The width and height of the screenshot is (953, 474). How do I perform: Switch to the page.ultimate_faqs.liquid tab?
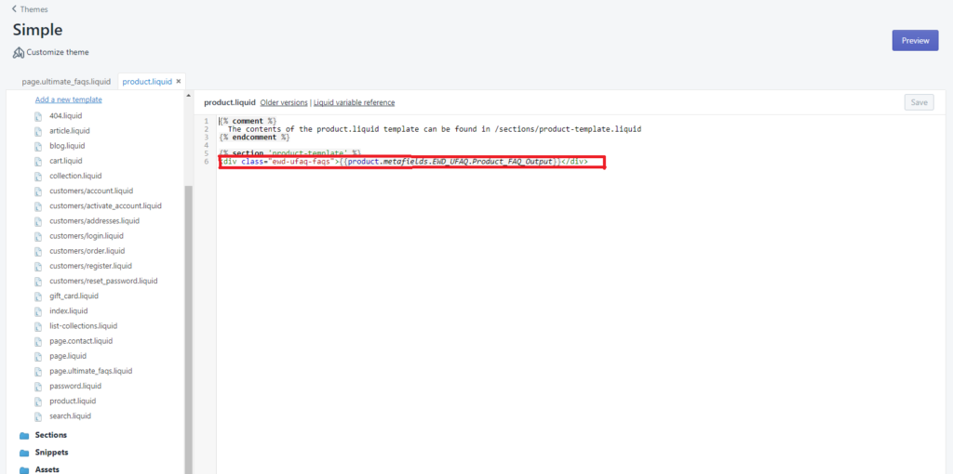click(x=66, y=82)
